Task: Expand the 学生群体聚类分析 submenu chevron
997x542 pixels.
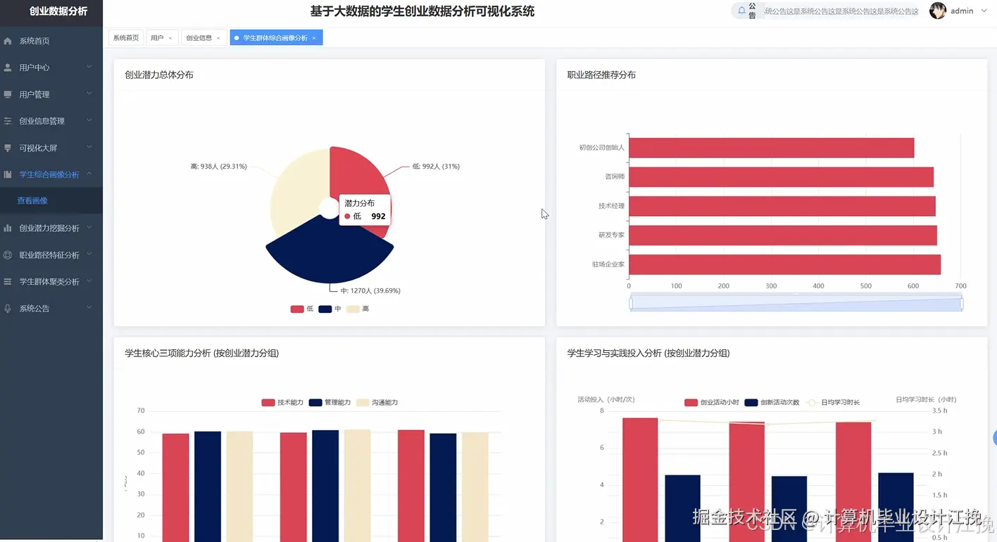Action: click(x=89, y=280)
